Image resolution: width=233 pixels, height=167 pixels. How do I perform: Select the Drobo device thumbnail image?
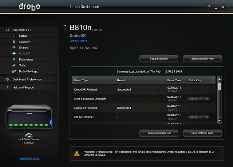[29, 117]
